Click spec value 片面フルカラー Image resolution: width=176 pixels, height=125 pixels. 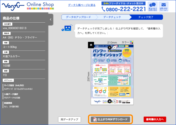pyautogui.click(x=11, y=56)
